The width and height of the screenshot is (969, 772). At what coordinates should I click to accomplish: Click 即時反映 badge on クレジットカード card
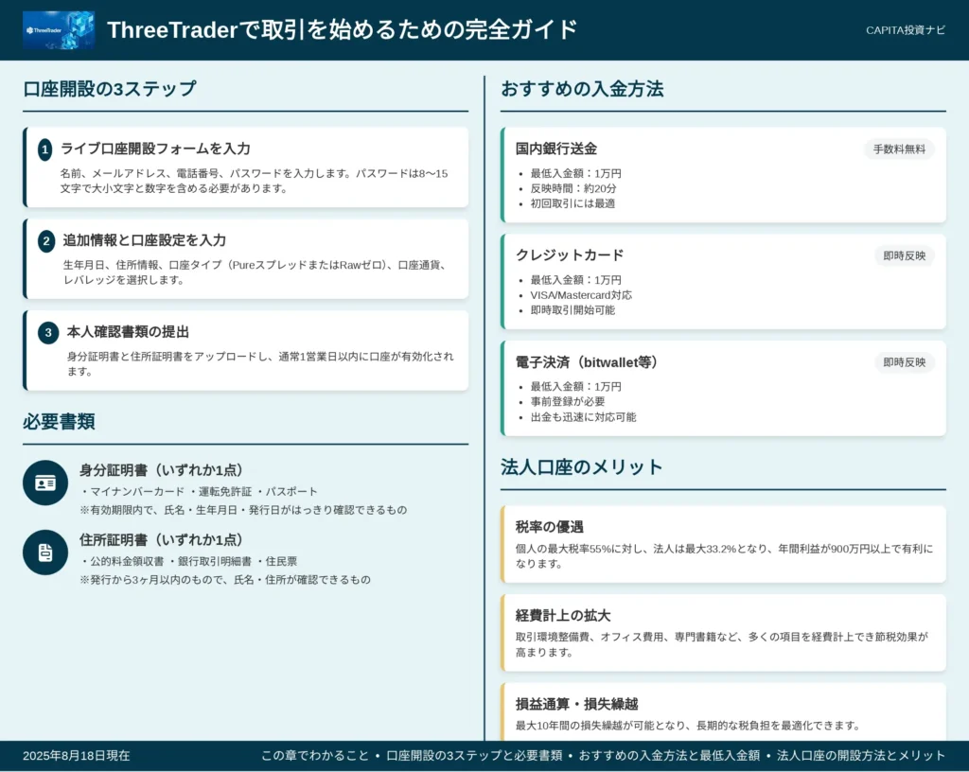pos(904,255)
